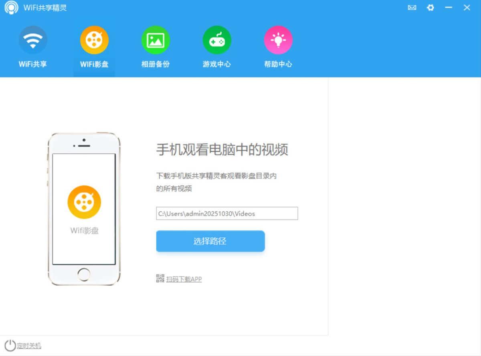Select the WiFi影盘 movie reel icon

tap(94, 39)
